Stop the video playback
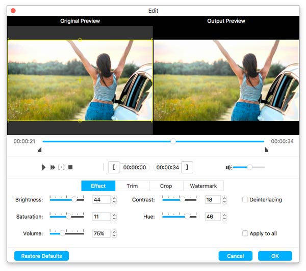 pos(70,167)
